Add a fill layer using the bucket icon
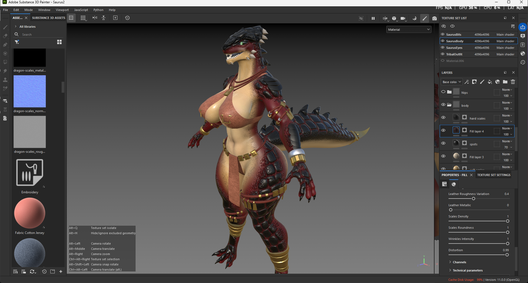The image size is (528, 283). click(490, 82)
